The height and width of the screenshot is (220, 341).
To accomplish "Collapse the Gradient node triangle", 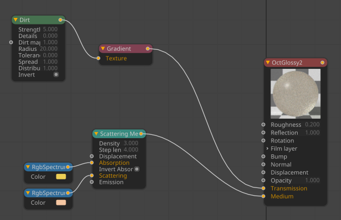I will pyautogui.click(x=103, y=48).
